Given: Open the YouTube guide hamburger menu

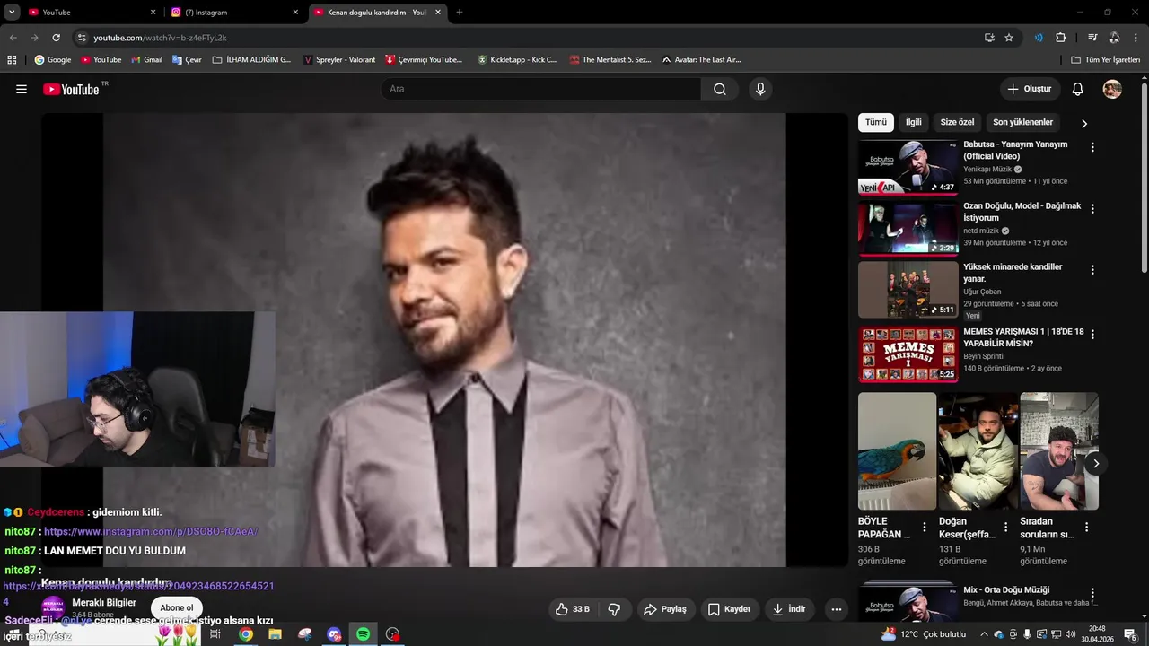Looking at the screenshot, I should point(22,89).
